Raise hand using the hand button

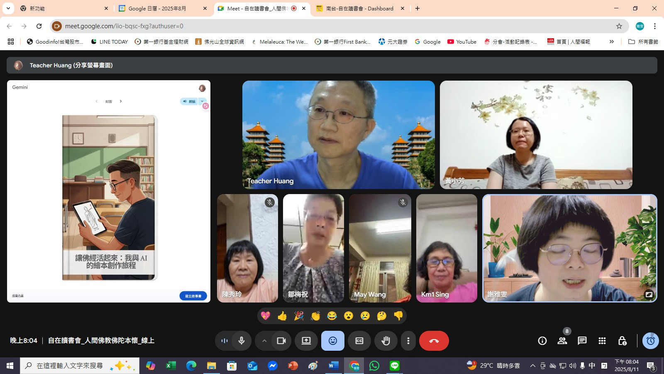pyautogui.click(x=386, y=341)
